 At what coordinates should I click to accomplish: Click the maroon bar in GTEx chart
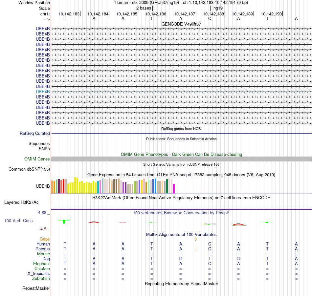59,186
